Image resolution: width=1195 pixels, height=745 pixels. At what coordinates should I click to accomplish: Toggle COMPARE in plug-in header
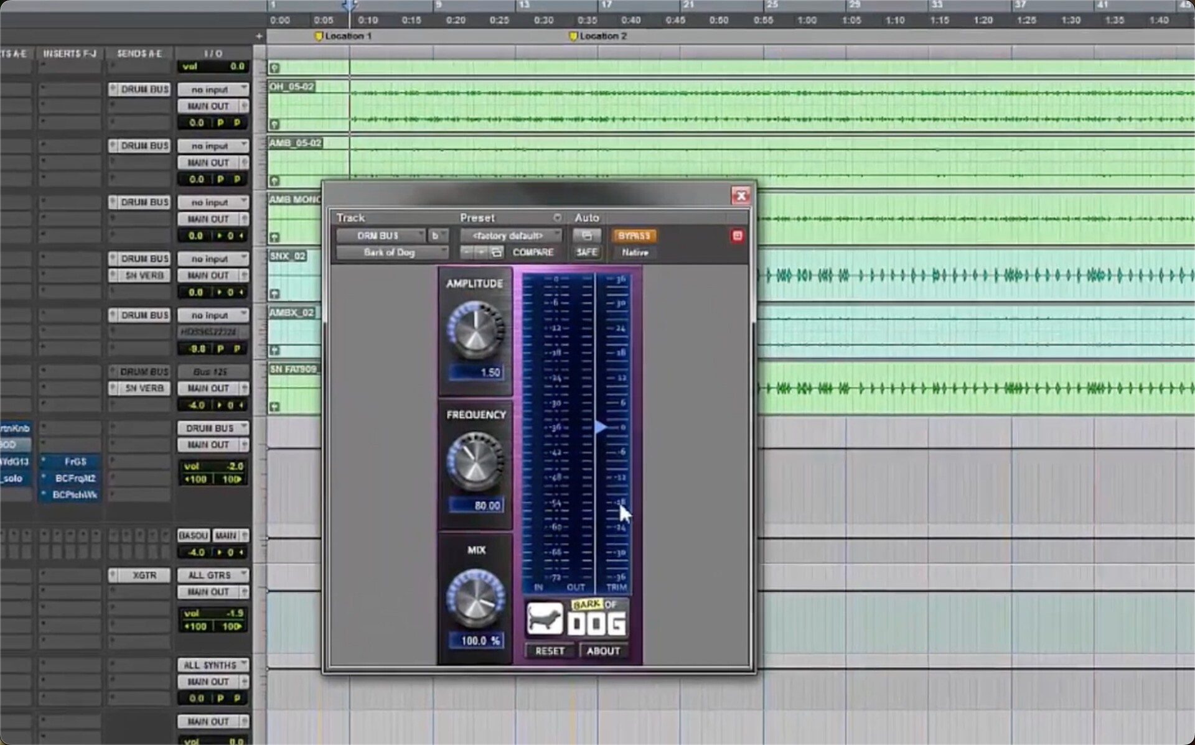[533, 252]
